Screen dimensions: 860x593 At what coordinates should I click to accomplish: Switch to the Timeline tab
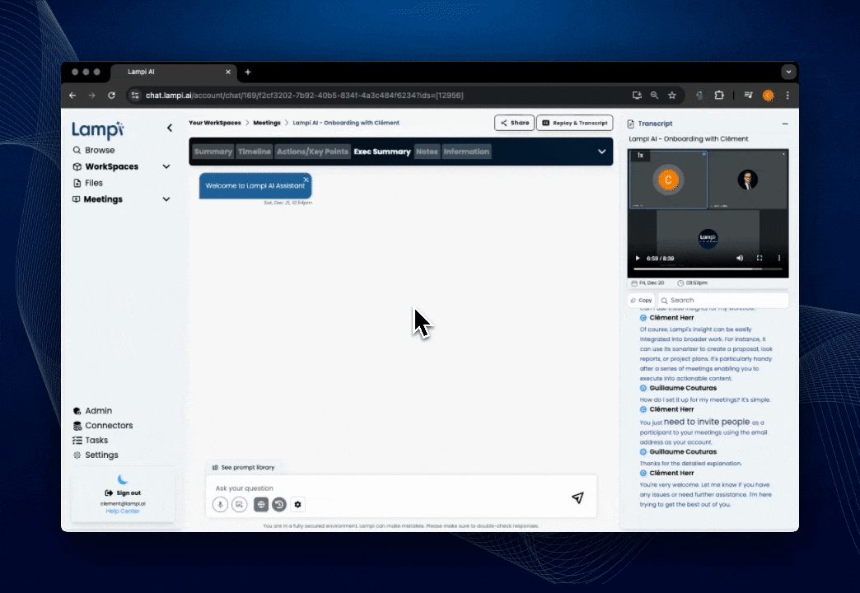coord(255,152)
